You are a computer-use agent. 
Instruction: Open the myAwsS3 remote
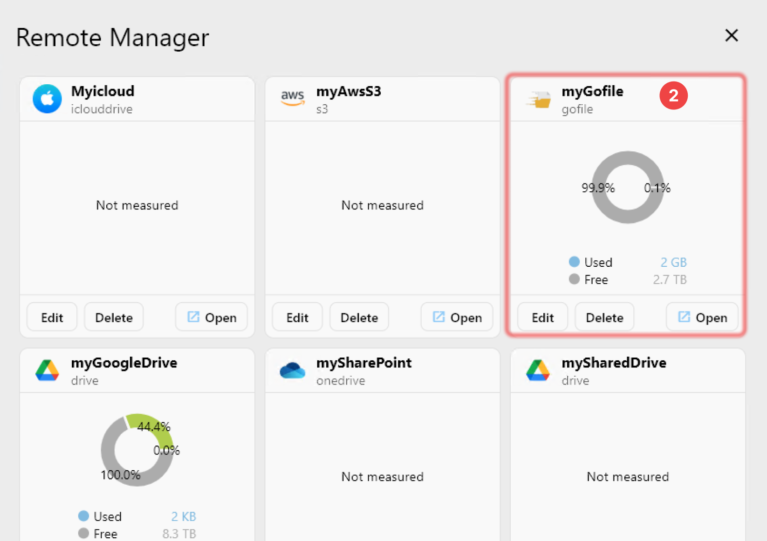tap(457, 317)
